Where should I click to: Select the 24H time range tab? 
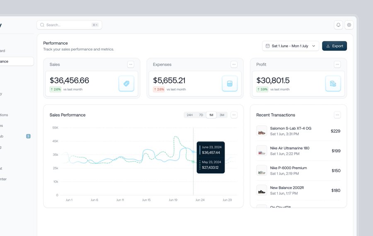tap(189, 115)
